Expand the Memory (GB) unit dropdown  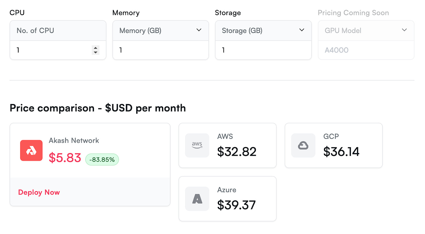(x=199, y=30)
